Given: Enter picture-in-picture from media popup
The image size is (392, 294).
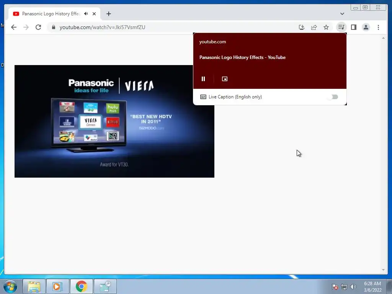Looking at the screenshot, I should click(x=224, y=79).
